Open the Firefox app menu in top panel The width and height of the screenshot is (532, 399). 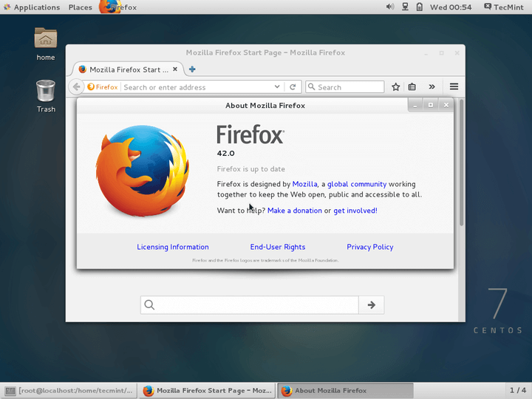[117, 7]
